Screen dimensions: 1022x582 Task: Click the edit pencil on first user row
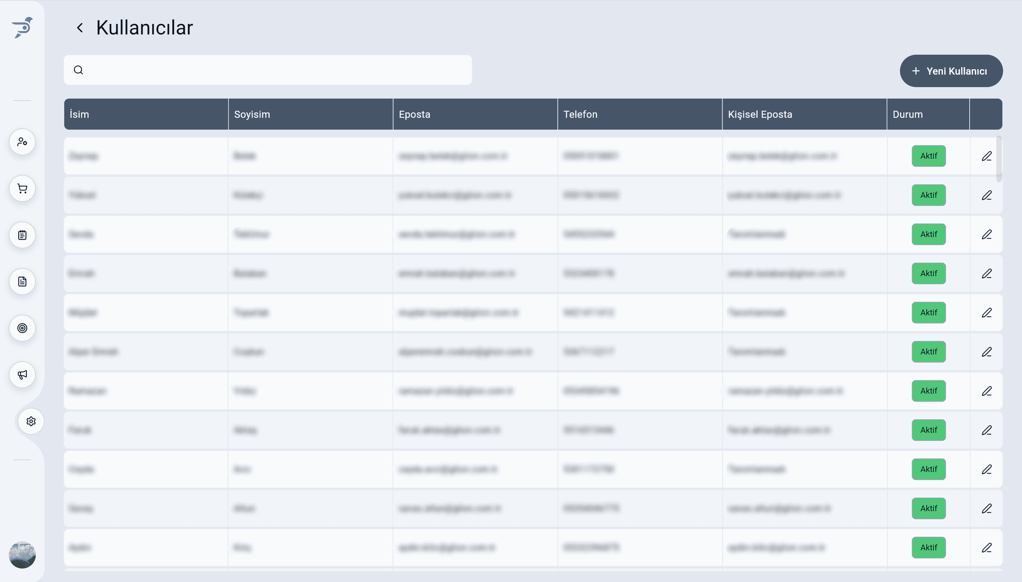[987, 156]
